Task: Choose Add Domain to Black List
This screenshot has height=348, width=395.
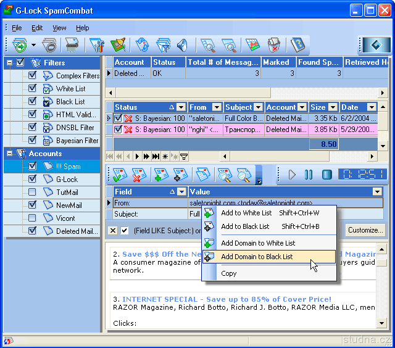Action: pos(257,257)
